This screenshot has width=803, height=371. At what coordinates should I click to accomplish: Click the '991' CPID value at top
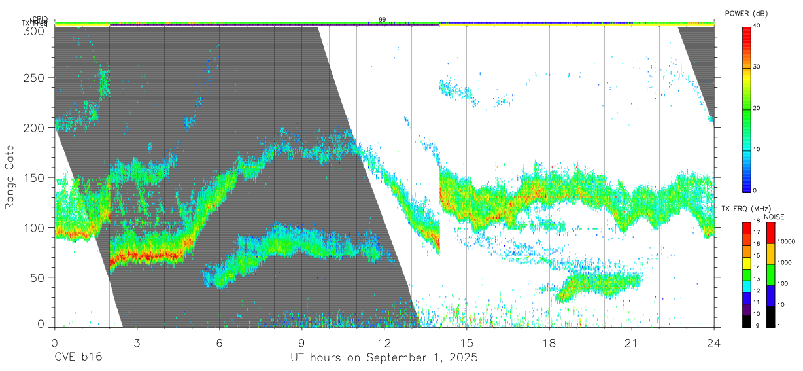pos(384,20)
